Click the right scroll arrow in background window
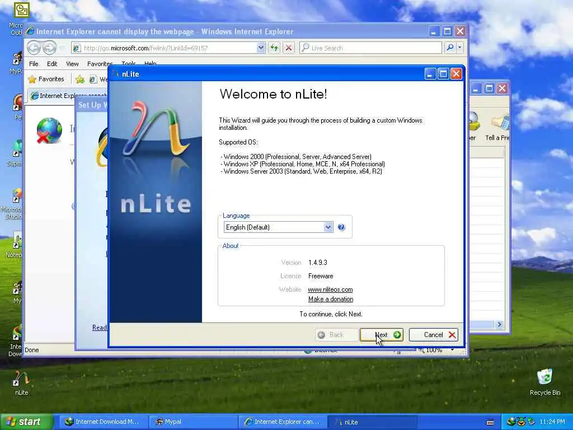 [499, 324]
